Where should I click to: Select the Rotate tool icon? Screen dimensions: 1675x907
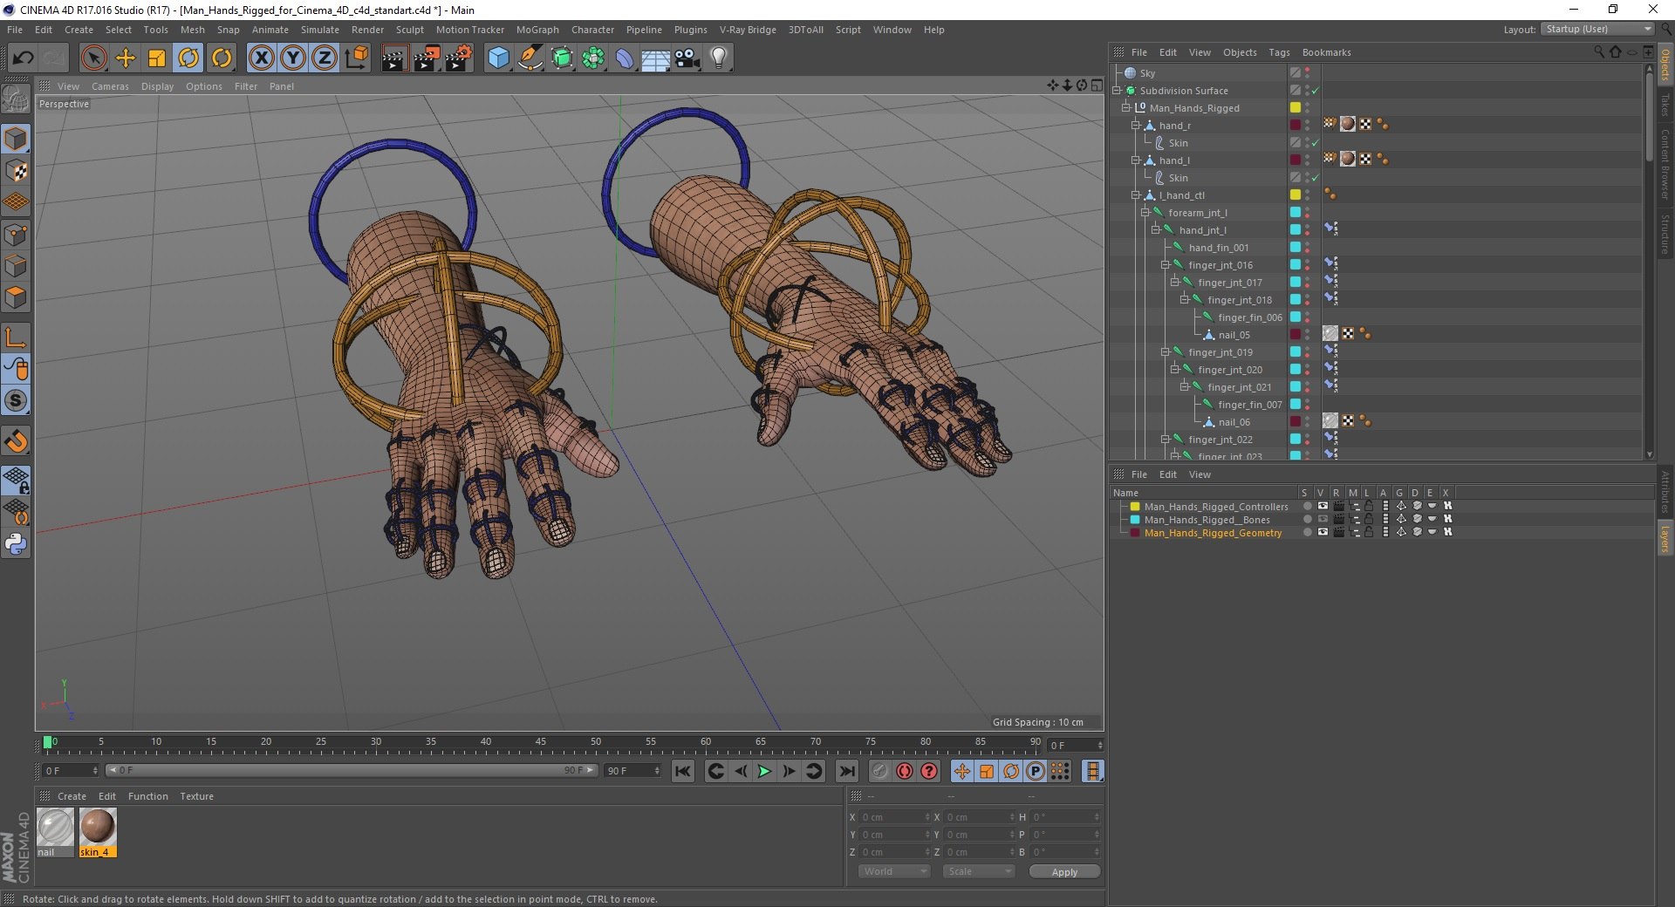(x=188, y=58)
